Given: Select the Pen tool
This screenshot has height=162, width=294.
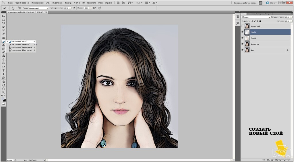Looking at the screenshot, I should [4, 67].
